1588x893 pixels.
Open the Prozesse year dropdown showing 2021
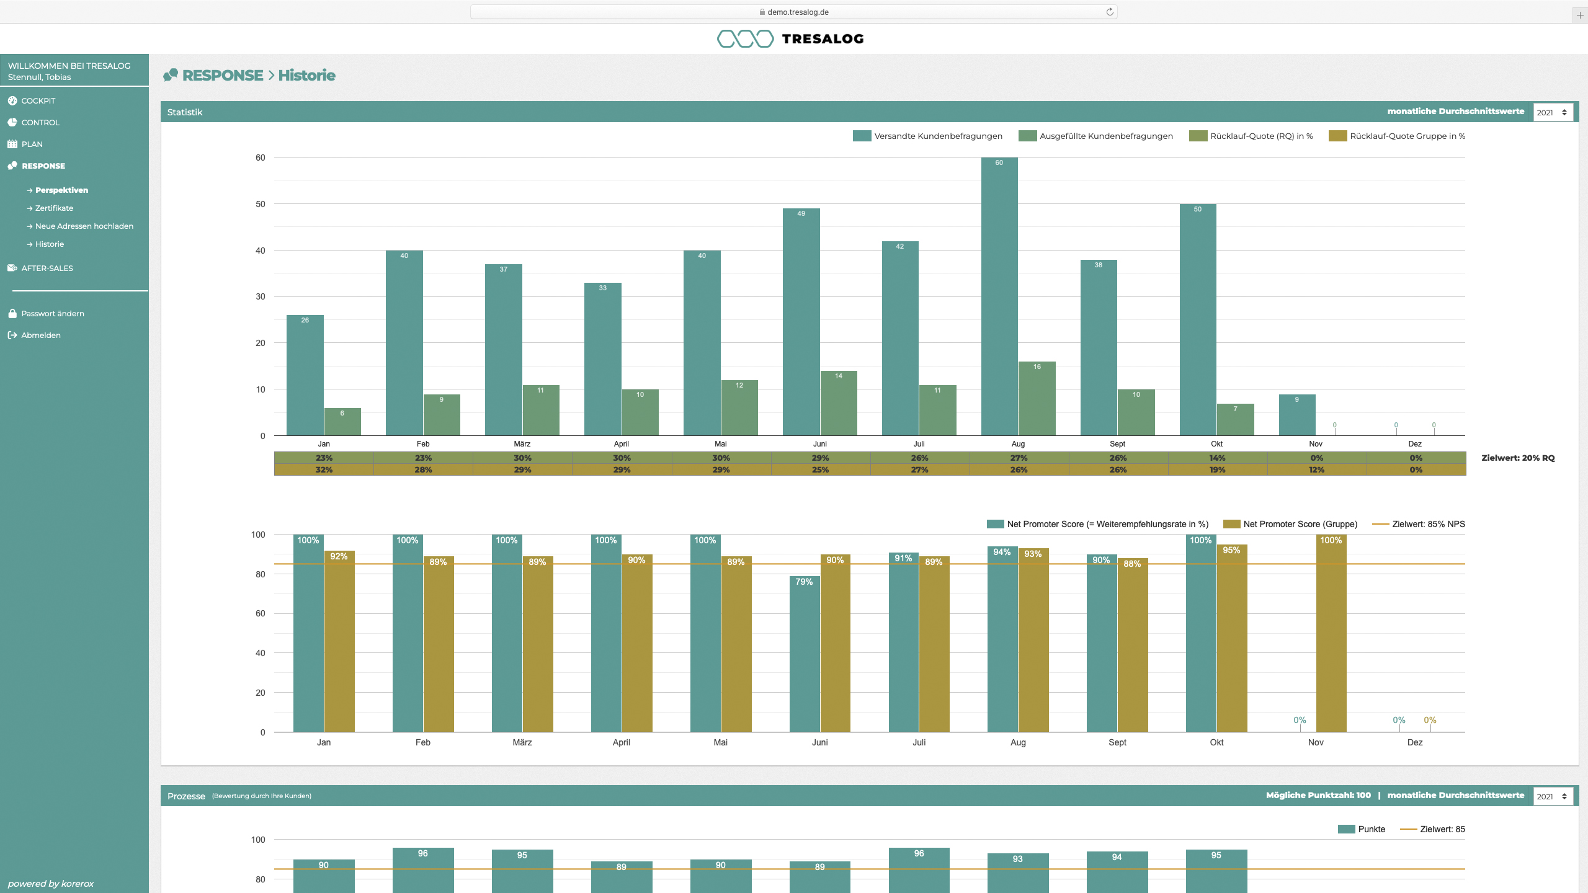(1553, 796)
